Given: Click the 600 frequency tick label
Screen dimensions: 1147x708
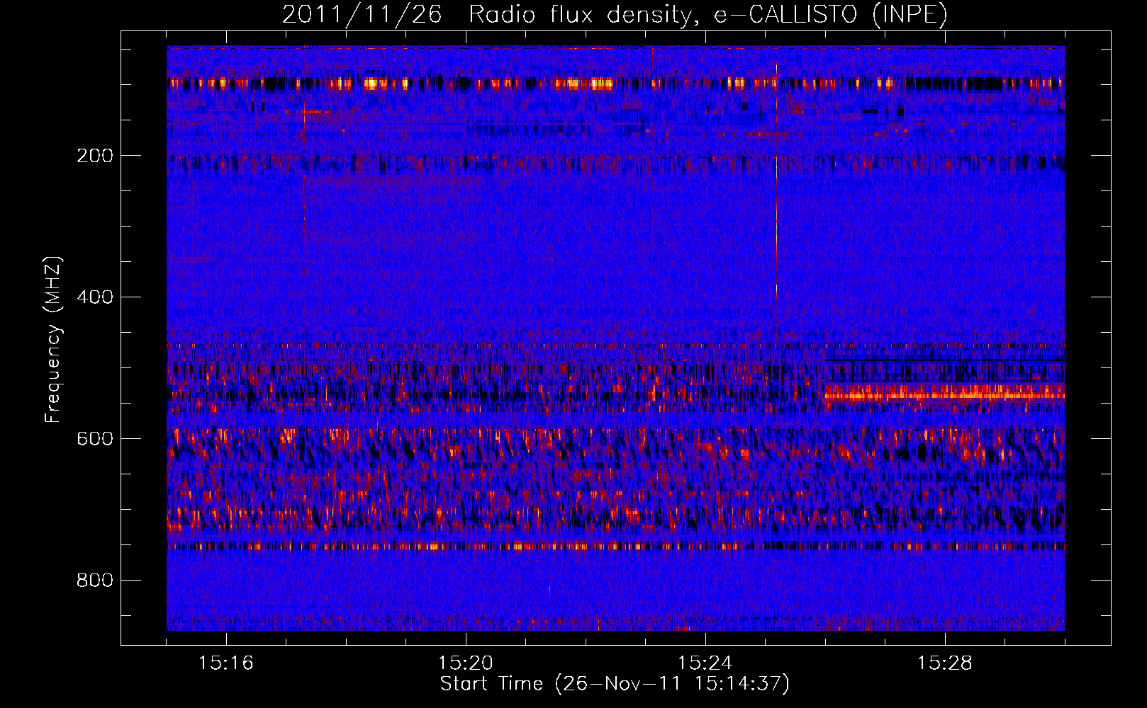Looking at the screenshot, I should [94, 439].
